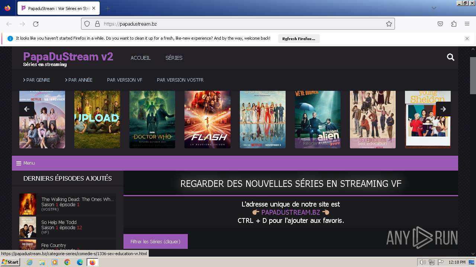The image size is (476, 267).
Task: Click the site search magnifier icon
Action: pyautogui.click(x=451, y=57)
